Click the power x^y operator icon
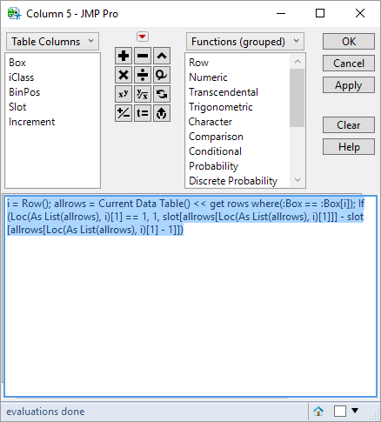This screenshot has height=422, width=381. point(124,94)
